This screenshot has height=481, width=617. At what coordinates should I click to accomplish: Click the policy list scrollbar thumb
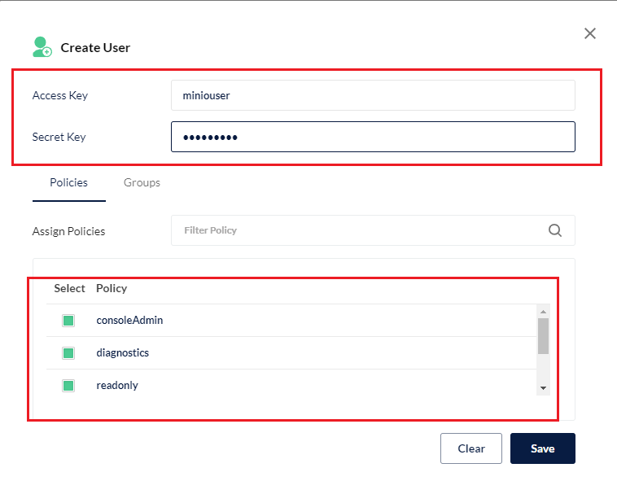coord(543,335)
